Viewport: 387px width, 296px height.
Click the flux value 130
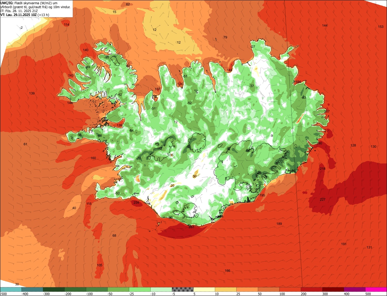coord(374,146)
